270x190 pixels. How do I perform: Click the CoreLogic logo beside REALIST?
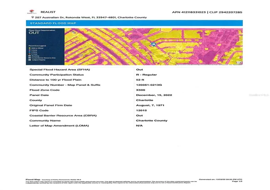32,12
